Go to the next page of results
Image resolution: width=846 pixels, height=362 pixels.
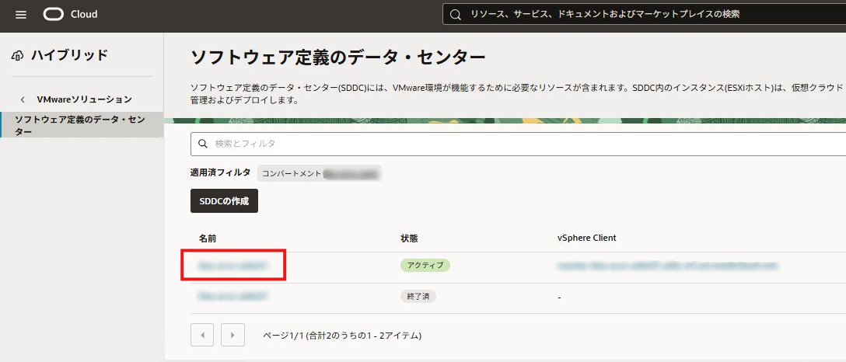232,335
